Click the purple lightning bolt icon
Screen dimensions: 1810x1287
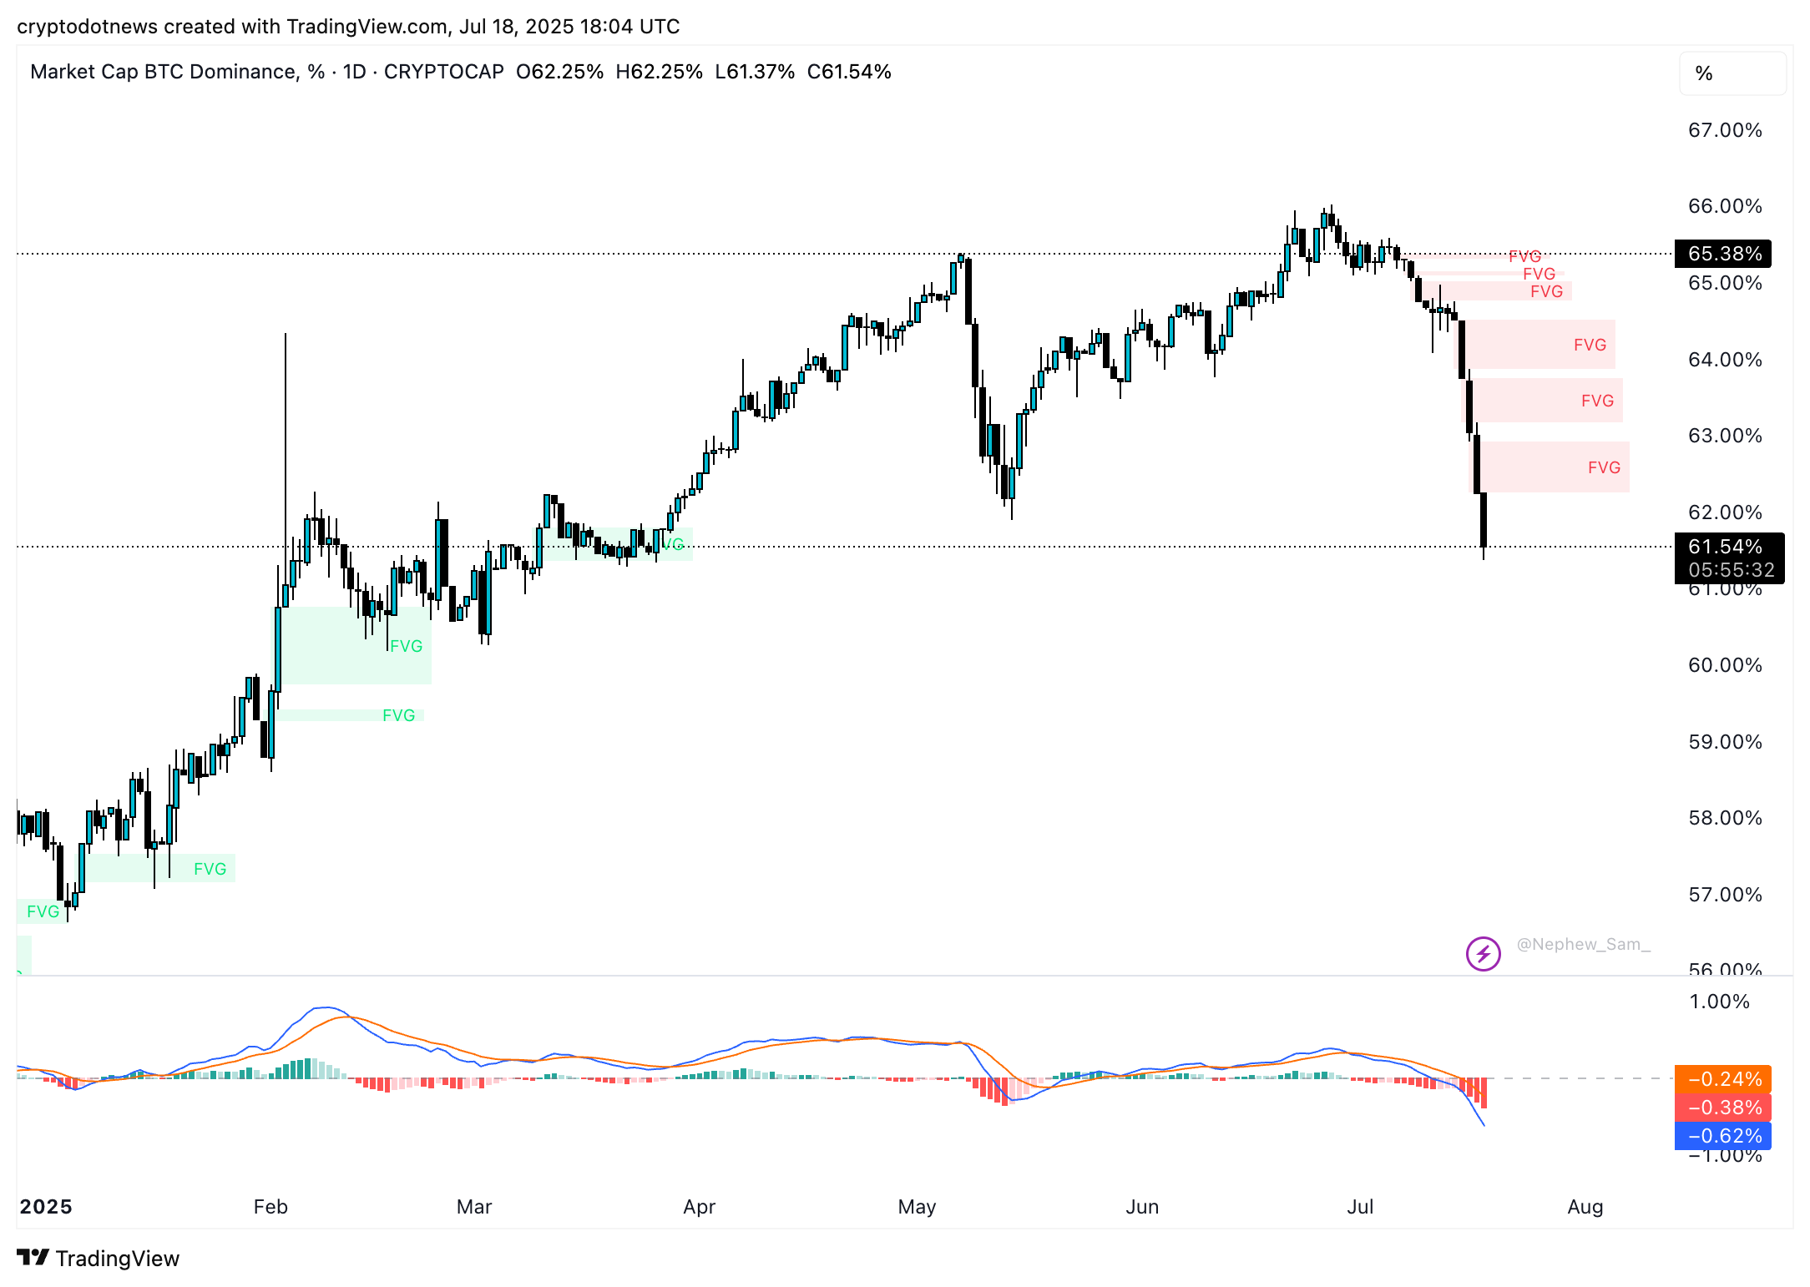1483,953
